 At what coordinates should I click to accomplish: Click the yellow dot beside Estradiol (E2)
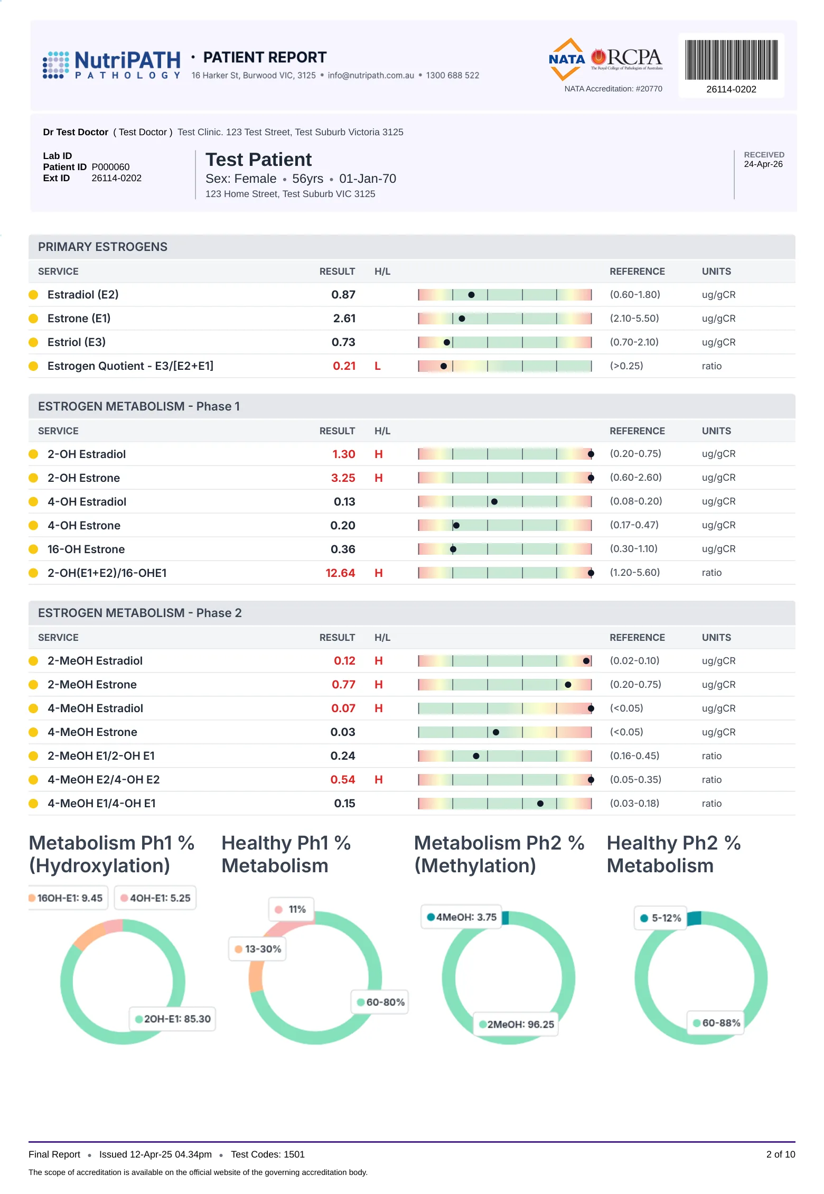pyautogui.click(x=33, y=295)
